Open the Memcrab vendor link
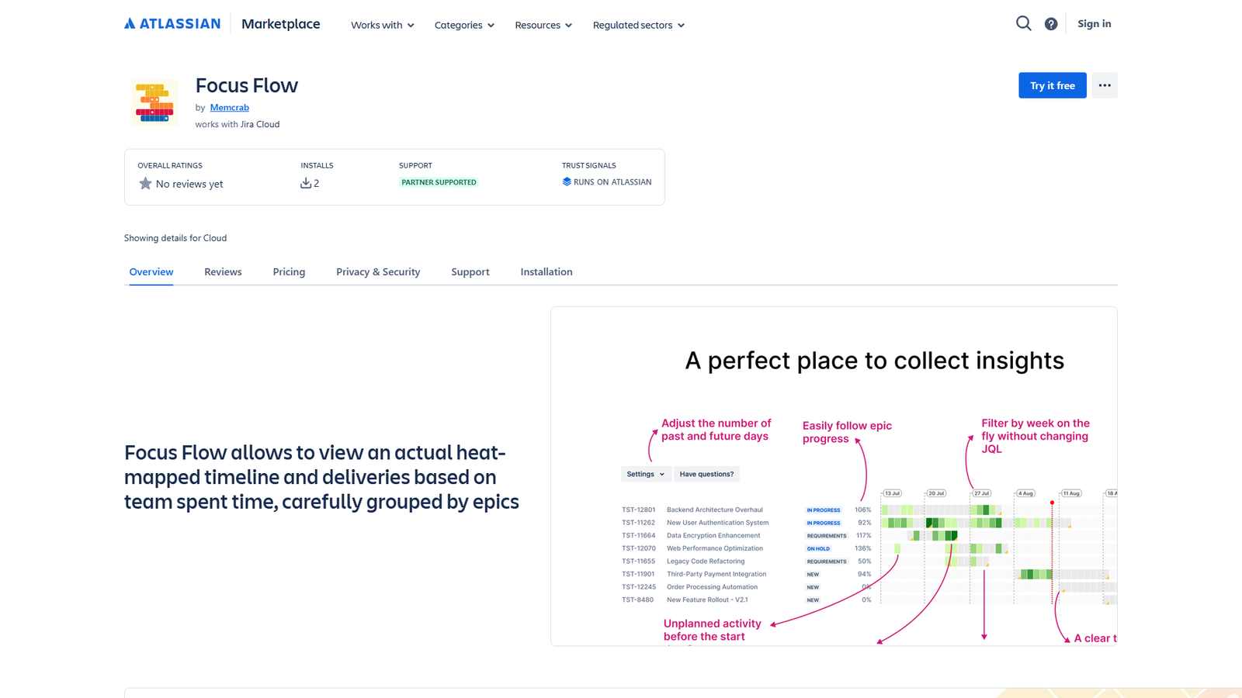The height and width of the screenshot is (698, 1242). point(229,107)
